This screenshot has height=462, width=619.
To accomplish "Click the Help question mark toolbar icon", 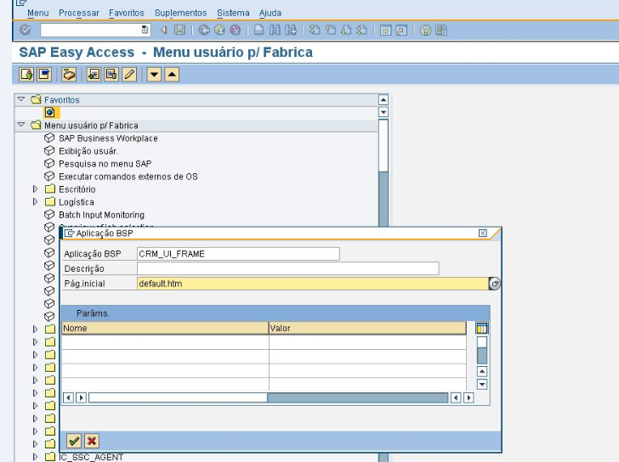I will [x=425, y=30].
